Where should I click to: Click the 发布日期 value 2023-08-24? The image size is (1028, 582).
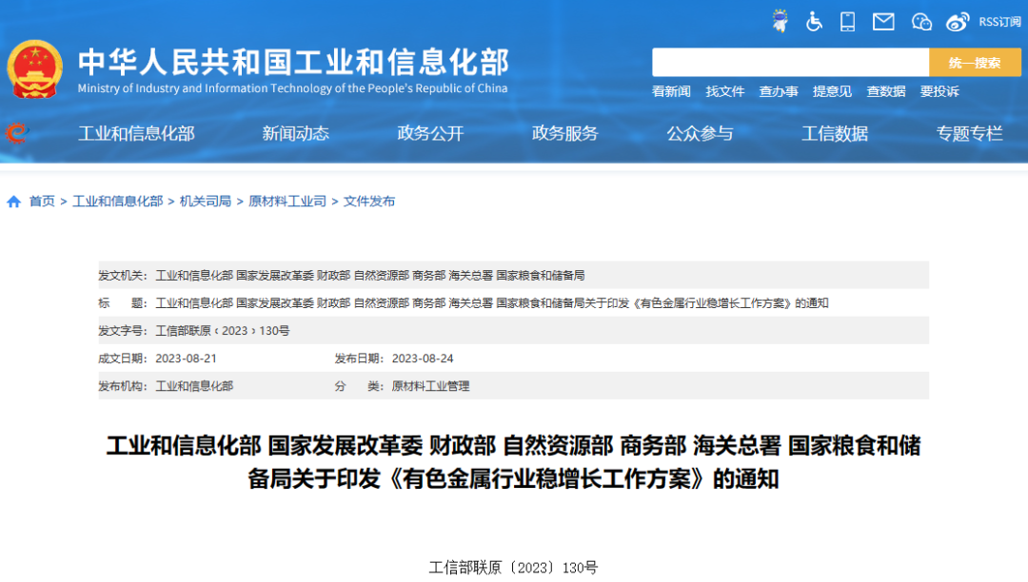pos(423,359)
